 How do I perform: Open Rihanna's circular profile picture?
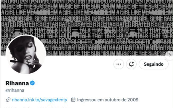coord(26,54)
